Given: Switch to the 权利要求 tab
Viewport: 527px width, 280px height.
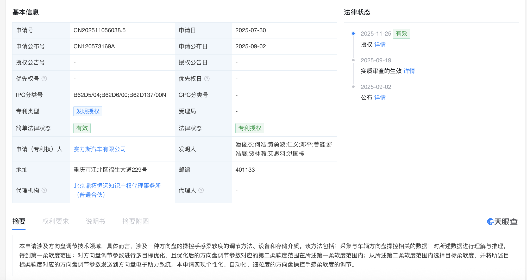Looking at the screenshot, I should tap(55, 221).
